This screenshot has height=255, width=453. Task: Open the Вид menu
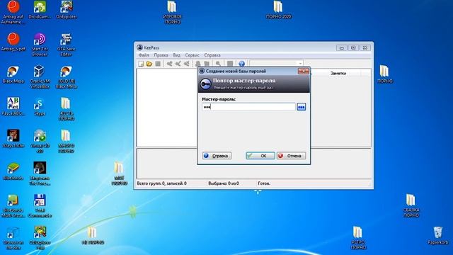pyautogui.click(x=176, y=55)
